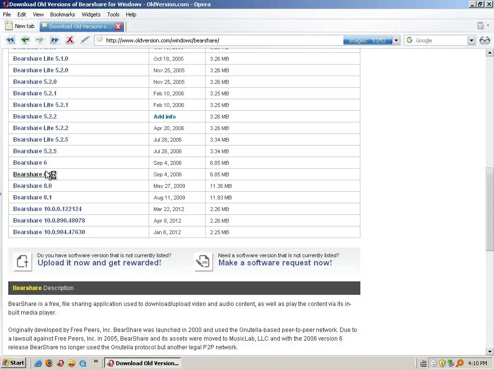494x370 pixels.
Task: Click the request icon beside Make a software request
Action: pos(204,261)
